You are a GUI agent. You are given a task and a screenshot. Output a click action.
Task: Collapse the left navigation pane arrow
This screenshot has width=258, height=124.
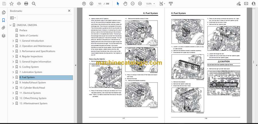tap(75, 65)
